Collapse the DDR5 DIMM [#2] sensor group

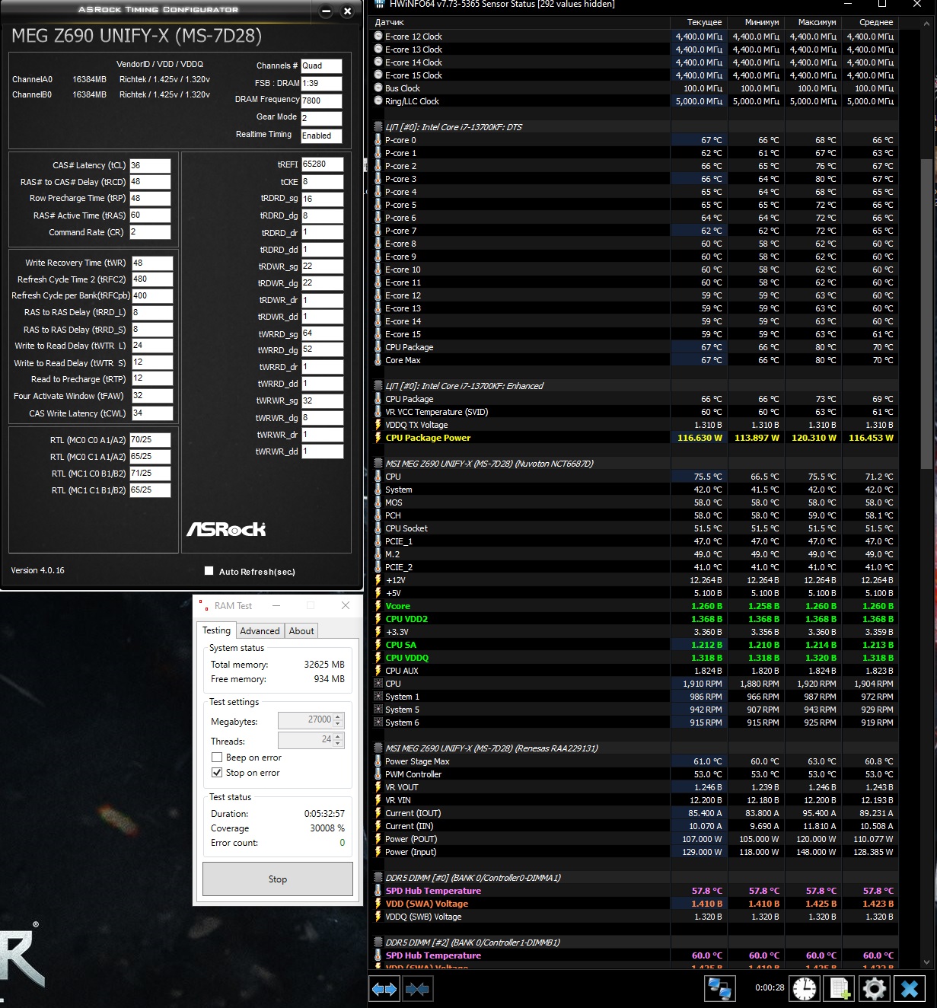coord(378,943)
